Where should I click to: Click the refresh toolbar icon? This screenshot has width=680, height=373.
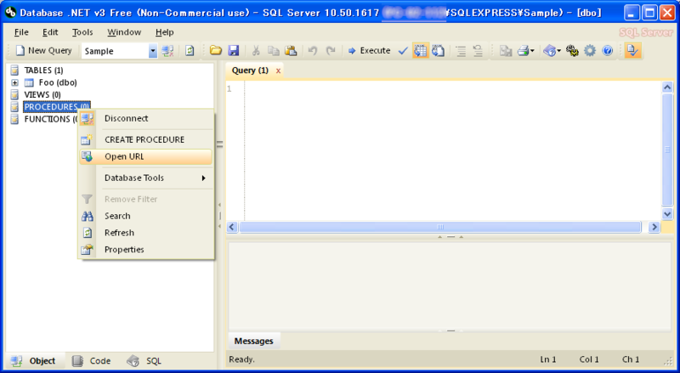tap(190, 51)
